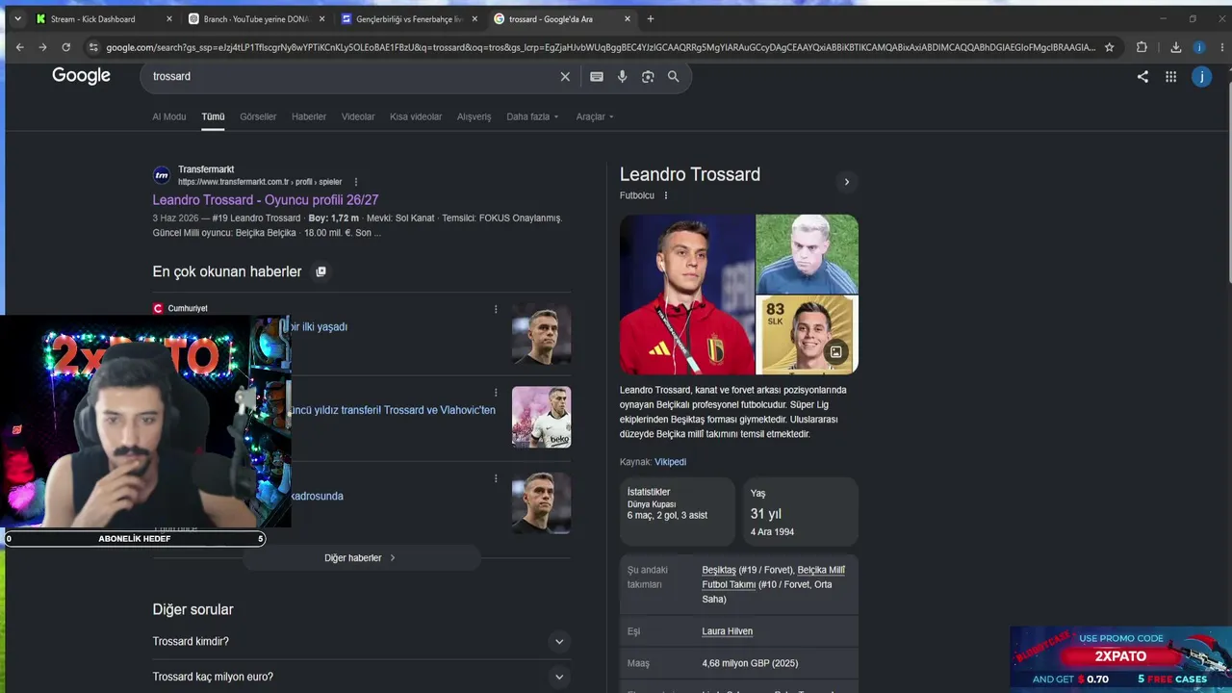Click the browser address bar URL
This screenshot has width=1232, height=693.
tap(601, 47)
